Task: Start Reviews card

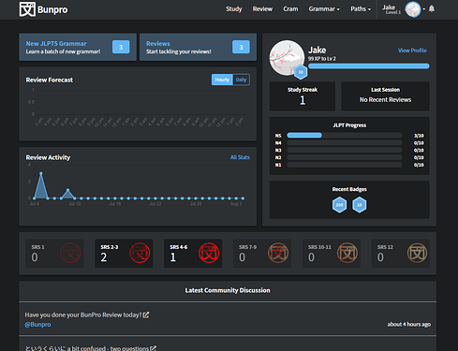Action: [x=198, y=47]
